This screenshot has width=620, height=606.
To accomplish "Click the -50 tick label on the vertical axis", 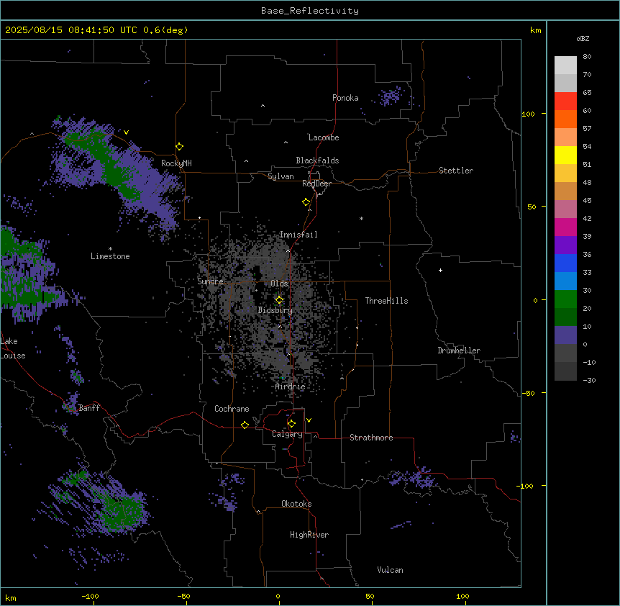I will [528, 393].
